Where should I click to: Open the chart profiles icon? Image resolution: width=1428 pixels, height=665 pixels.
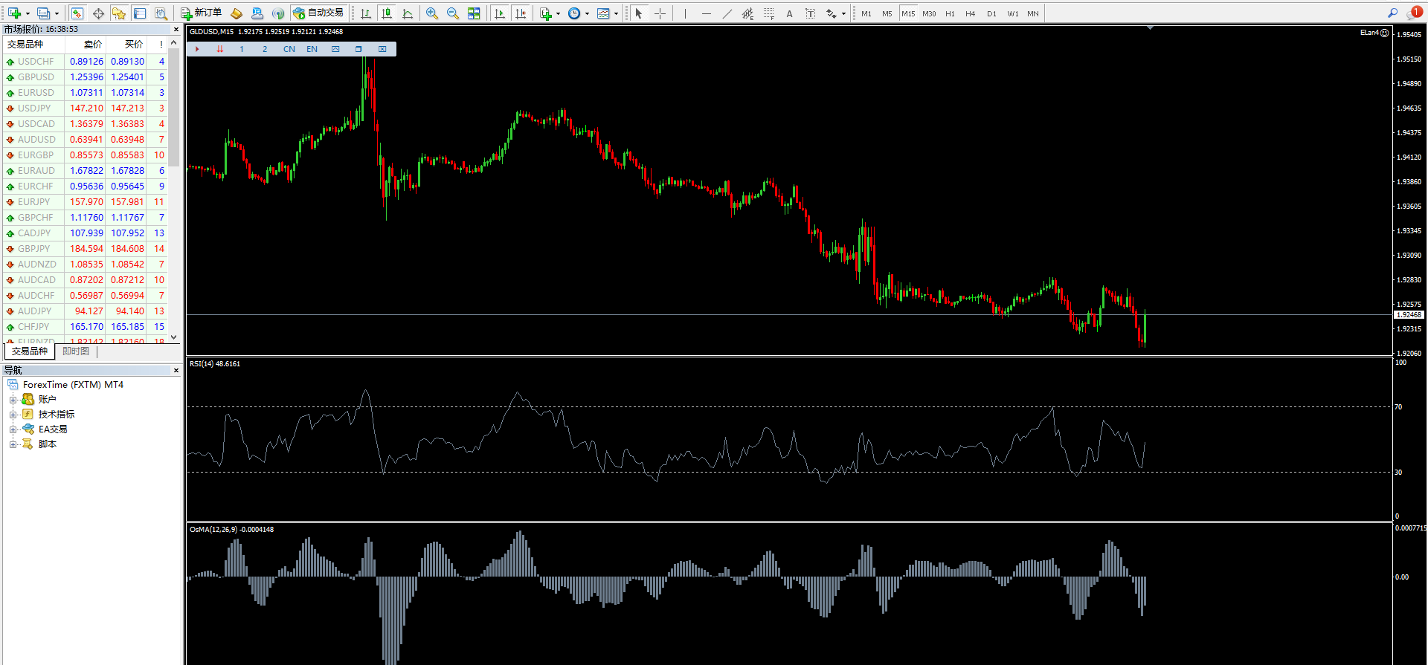click(x=44, y=13)
